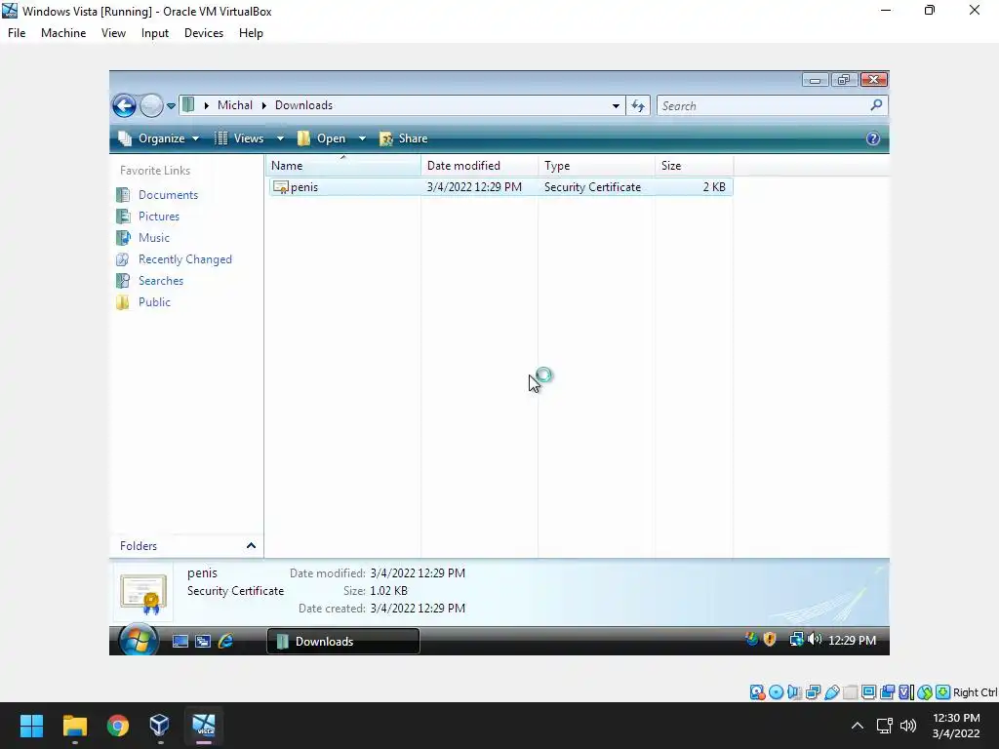Screen dimensions: 999x749
Task: Open Chrome from host taskbar
Action: 118,726
